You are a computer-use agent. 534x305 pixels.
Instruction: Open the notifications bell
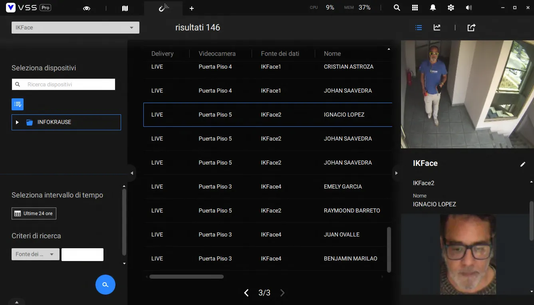[433, 8]
